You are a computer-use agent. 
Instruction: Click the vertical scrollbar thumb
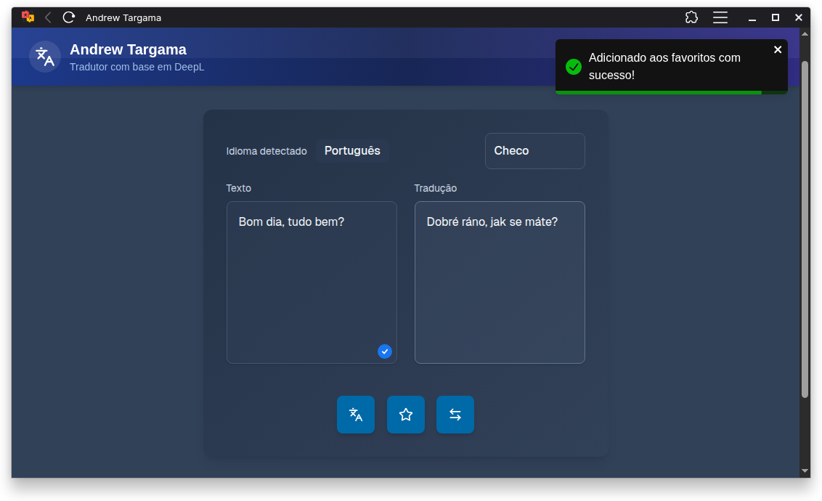(x=805, y=229)
